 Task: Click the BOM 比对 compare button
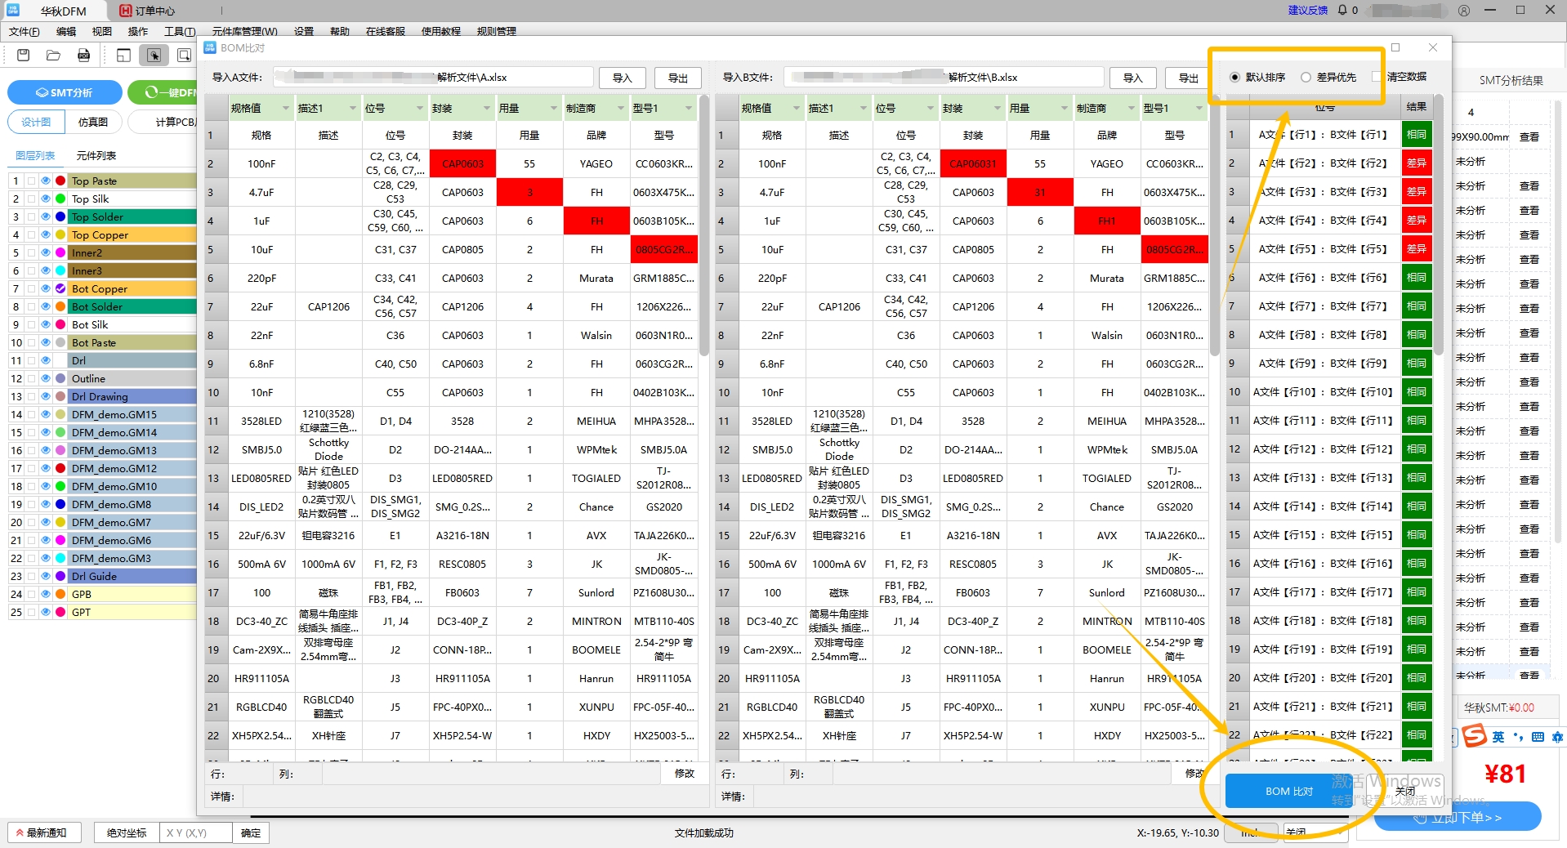click(x=1289, y=791)
